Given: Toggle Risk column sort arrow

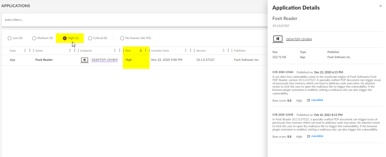Looking at the screenshot, I should pyautogui.click(x=141, y=51).
